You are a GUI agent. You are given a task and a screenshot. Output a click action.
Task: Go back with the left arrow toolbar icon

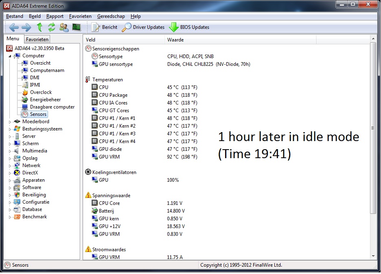tap(14, 27)
